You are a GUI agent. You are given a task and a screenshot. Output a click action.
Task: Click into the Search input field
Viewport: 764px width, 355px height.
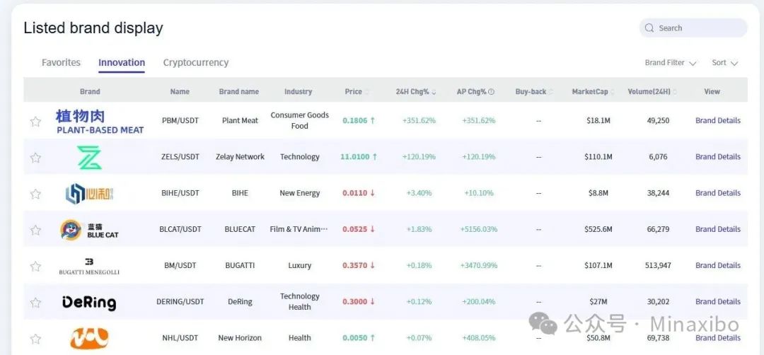(693, 28)
